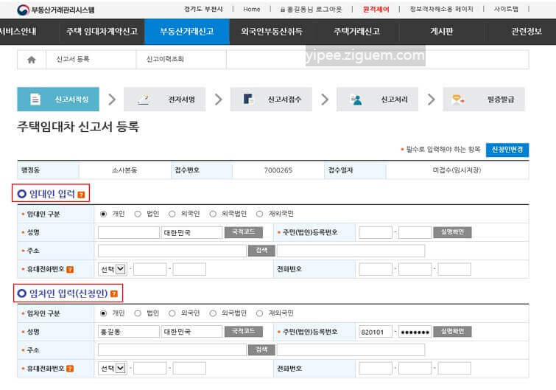Screen dimensions: 556x390
Task: Open the 서비스안내 menu
Action: tap(18, 32)
